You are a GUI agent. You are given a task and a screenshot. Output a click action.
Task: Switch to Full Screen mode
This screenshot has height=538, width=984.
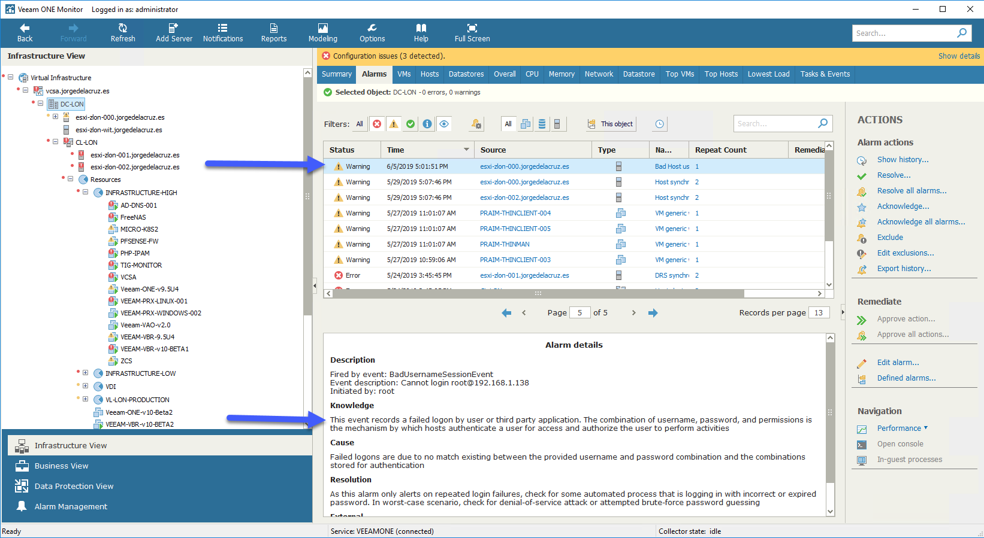click(472, 32)
